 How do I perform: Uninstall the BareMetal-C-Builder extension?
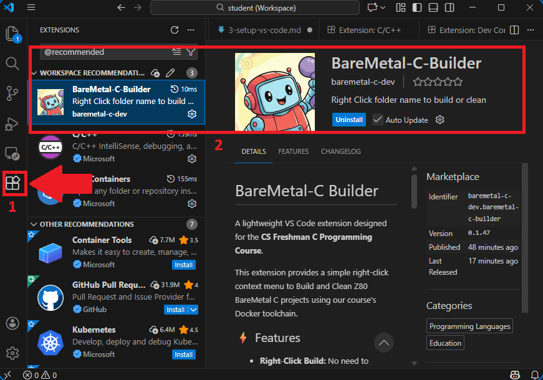pyautogui.click(x=348, y=119)
